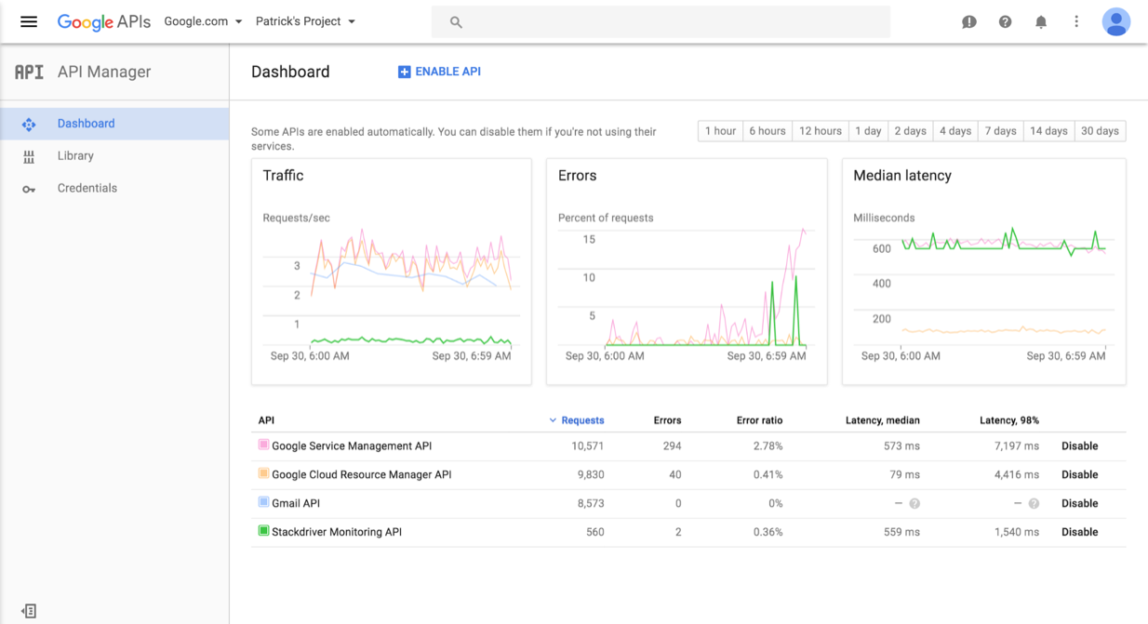Open the user account avatar
Screen dimensions: 1148x624
point(1116,21)
